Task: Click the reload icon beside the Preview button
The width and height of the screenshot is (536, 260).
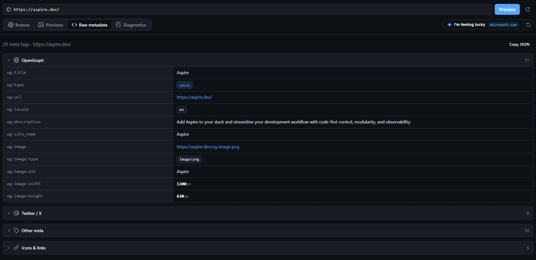Action: tap(528, 9)
